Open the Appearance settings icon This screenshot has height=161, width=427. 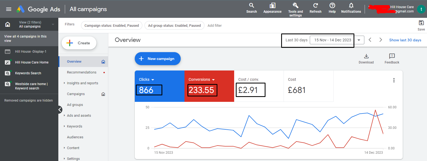click(272, 6)
